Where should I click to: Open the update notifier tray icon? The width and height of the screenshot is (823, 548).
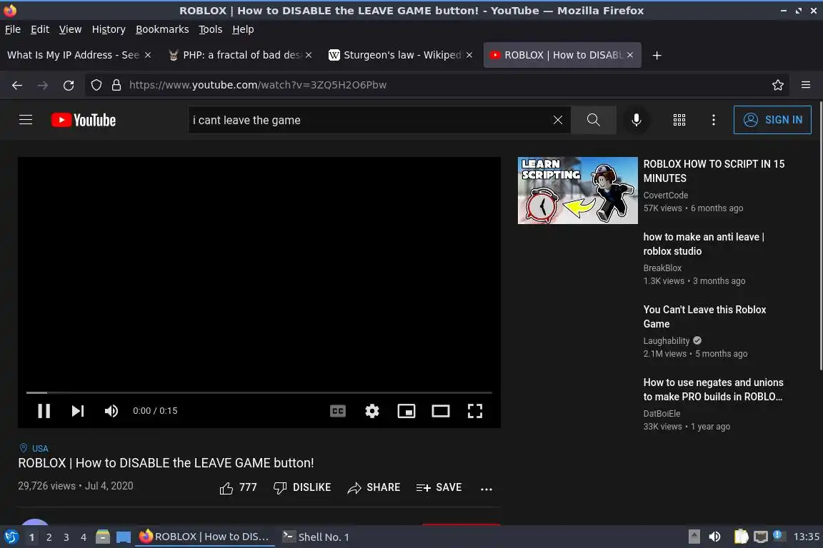coord(779,535)
